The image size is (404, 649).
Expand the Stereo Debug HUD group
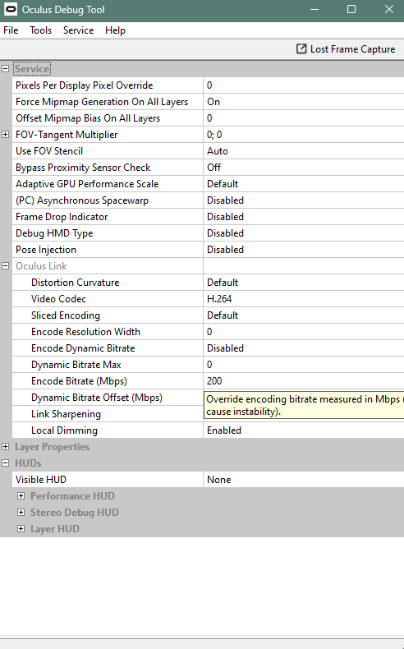tap(21, 513)
